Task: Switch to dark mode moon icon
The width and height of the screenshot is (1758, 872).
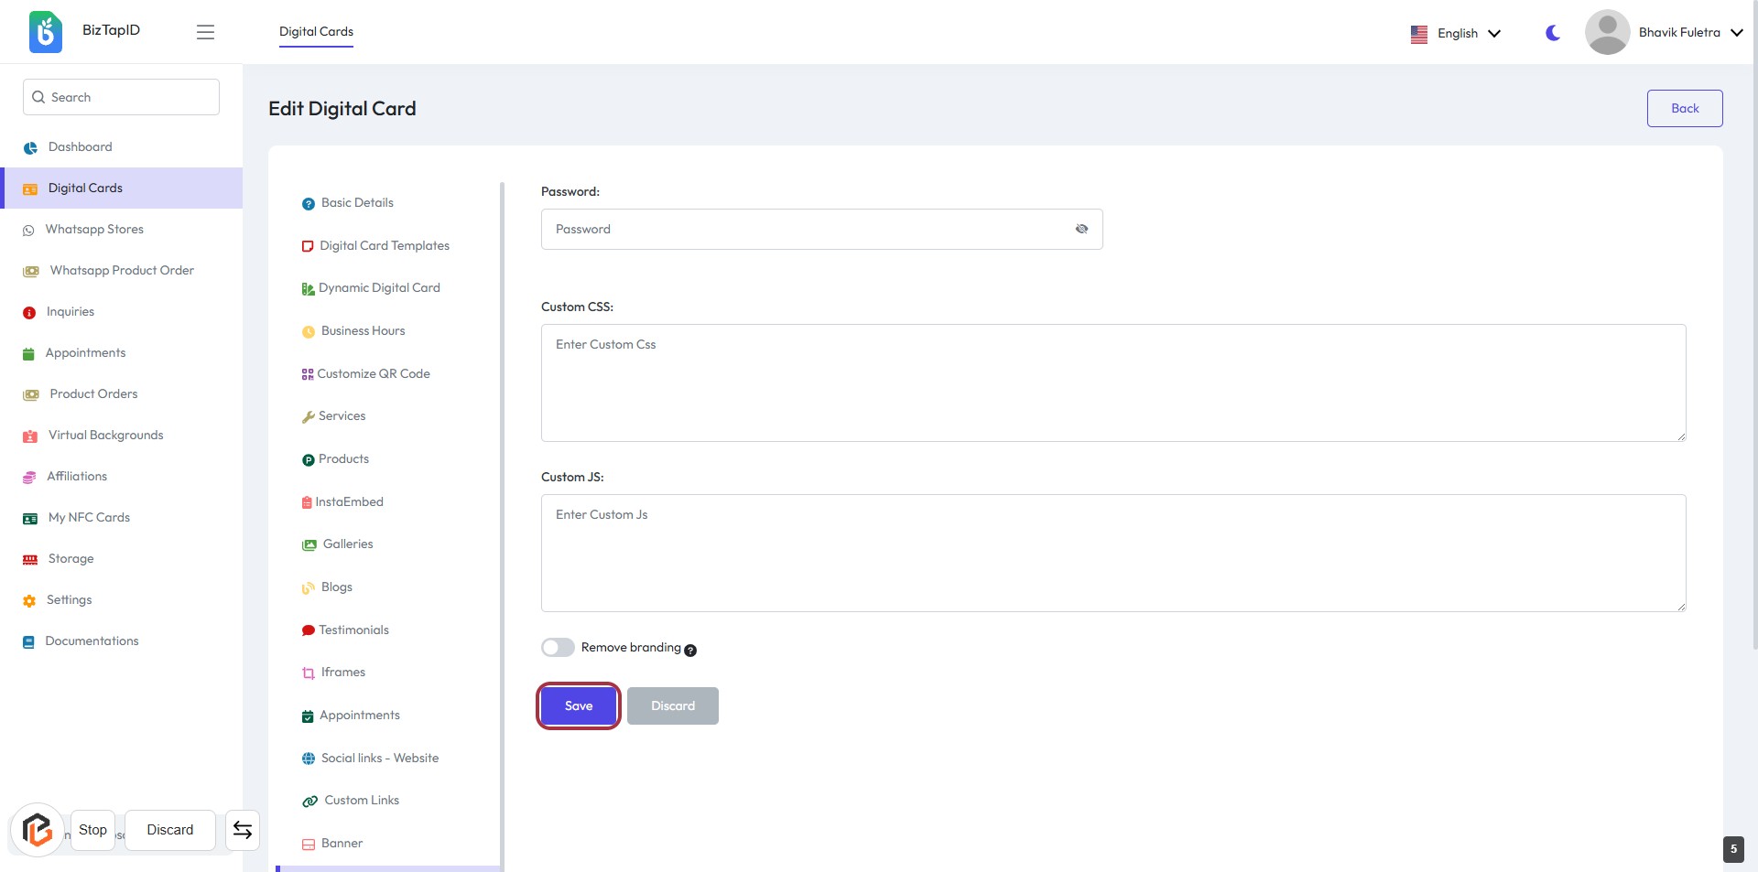Action: coord(1552,33)
